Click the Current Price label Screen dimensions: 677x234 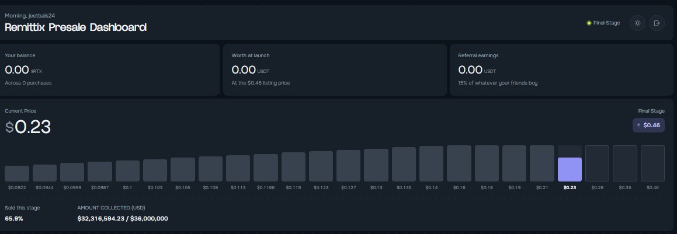pyautogui.click(x=20, y=111)
